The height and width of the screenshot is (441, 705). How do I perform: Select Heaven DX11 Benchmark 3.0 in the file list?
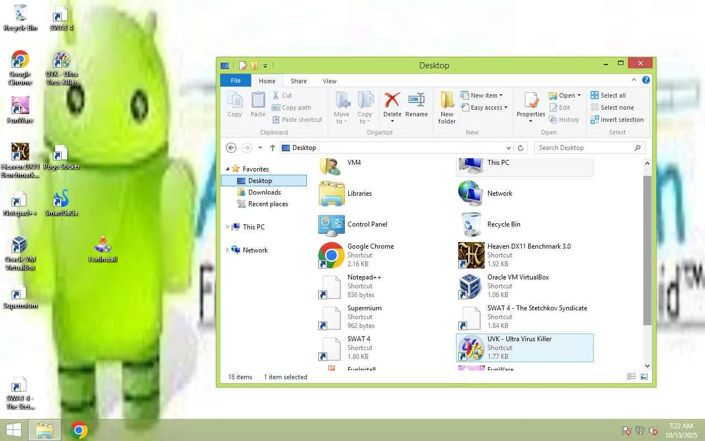coord(525,255)
